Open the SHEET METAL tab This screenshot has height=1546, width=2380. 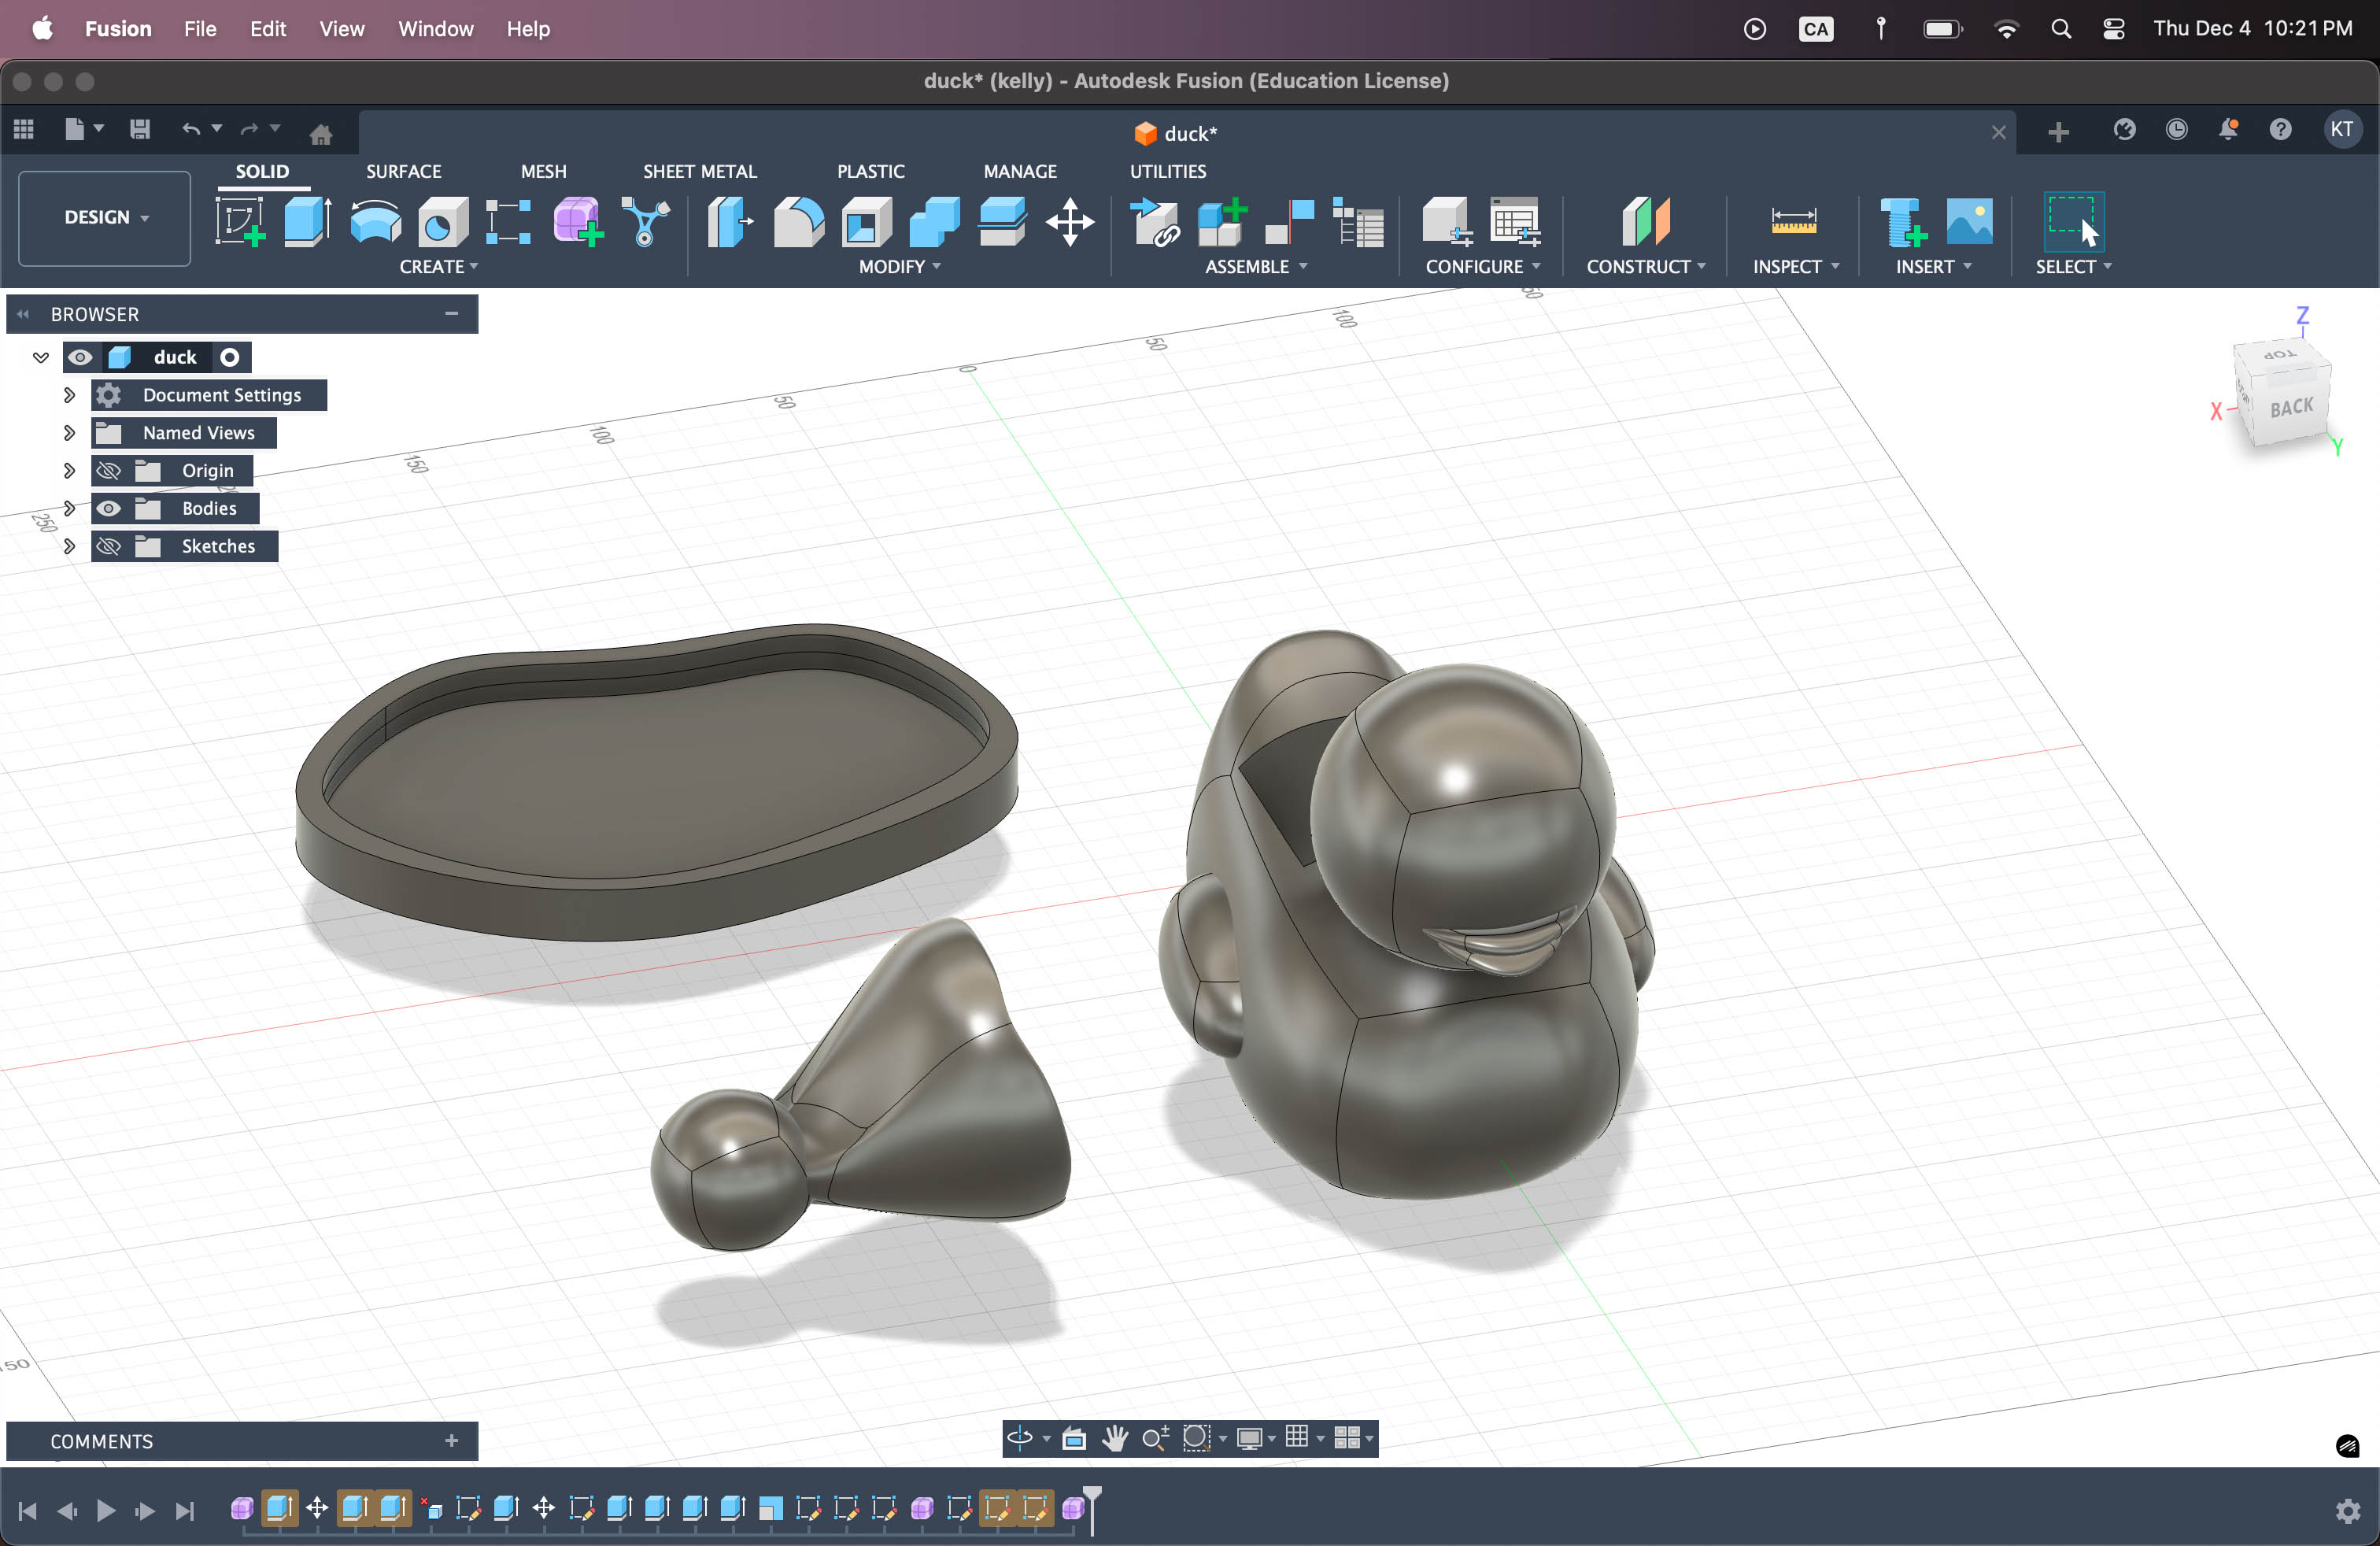[699, 171]
